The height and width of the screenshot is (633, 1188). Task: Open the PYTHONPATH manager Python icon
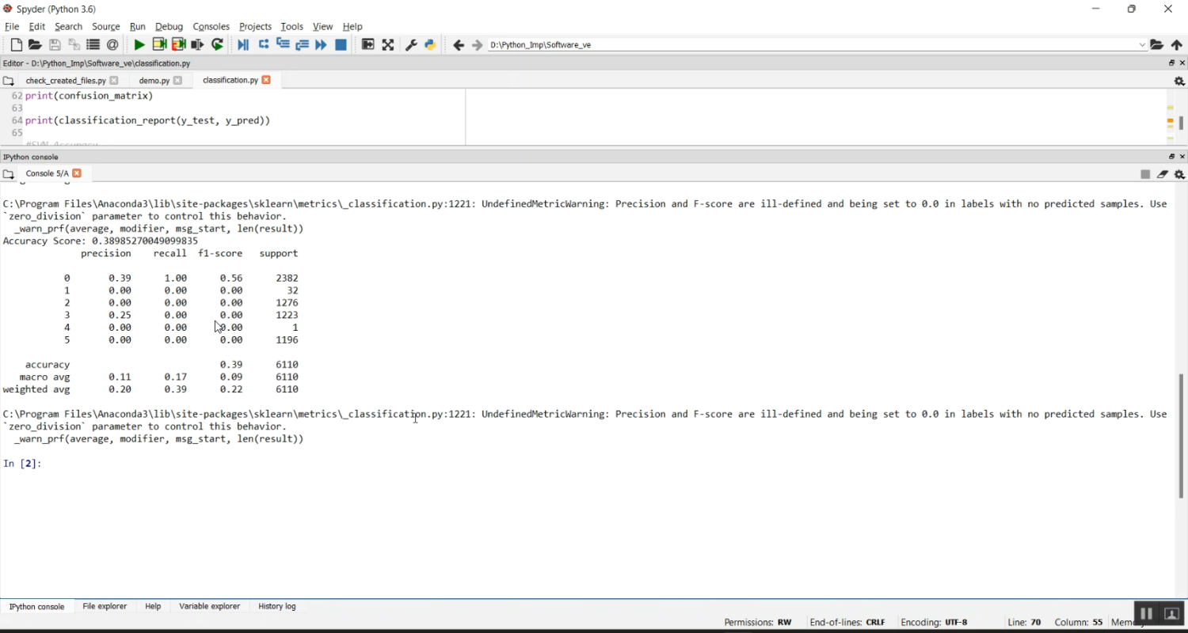coord(430,45)
